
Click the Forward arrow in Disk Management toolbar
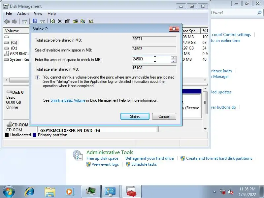click(x=15, y=21)
